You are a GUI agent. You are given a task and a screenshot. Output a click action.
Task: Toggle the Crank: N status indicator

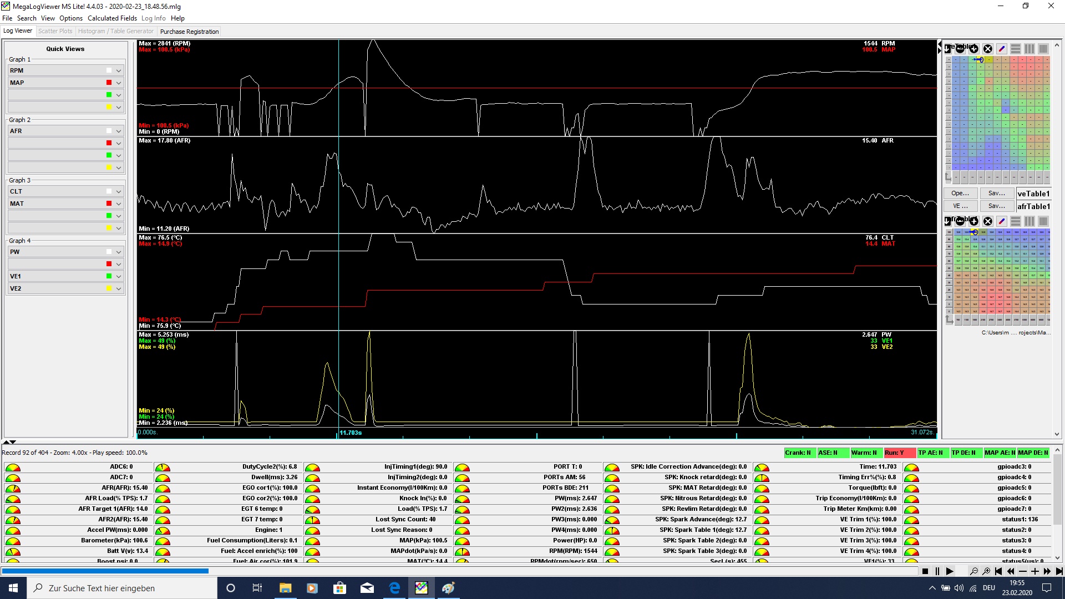coord(799,453)
